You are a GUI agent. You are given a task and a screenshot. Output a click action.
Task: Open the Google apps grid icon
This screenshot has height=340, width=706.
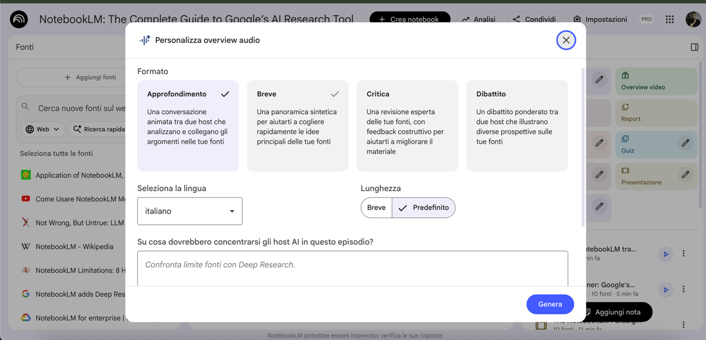tap(670, 19)
